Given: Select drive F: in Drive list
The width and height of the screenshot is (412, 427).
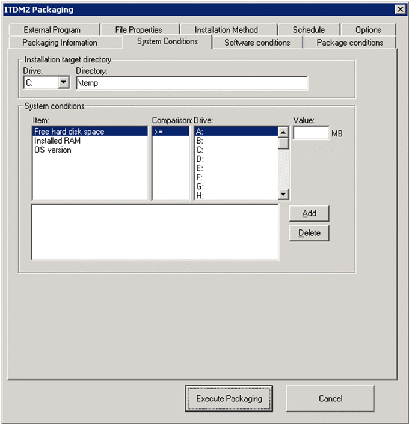Looking at the screenshot, I should [x=236, y=177].
